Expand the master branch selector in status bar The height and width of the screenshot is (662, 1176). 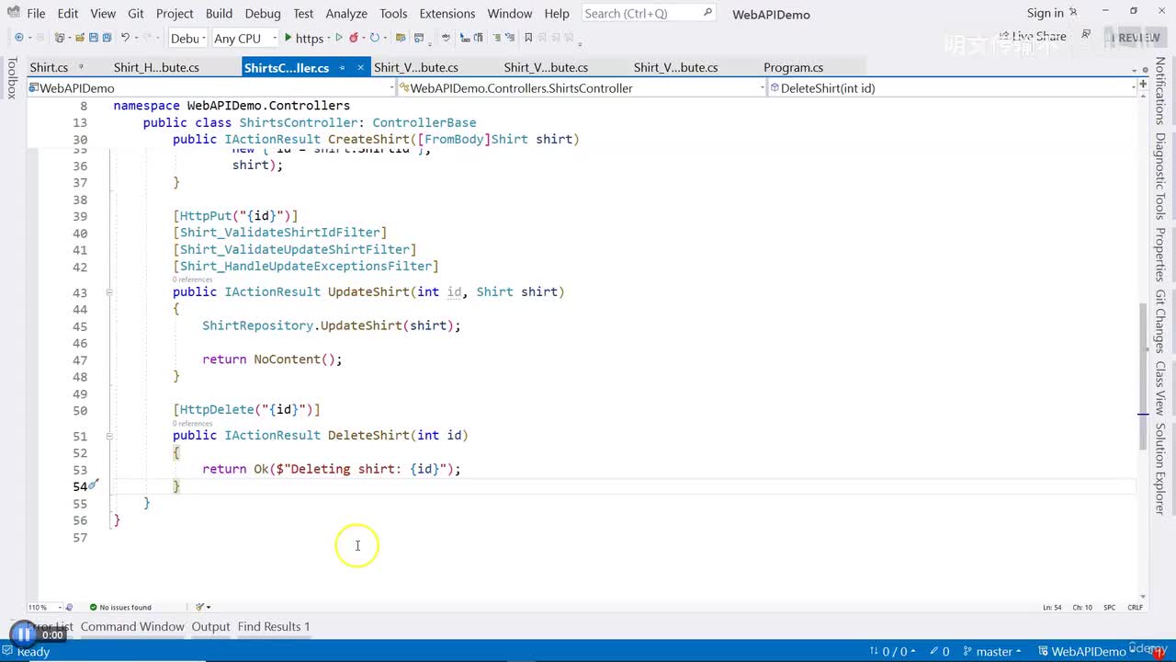click(x=992, y=651)
